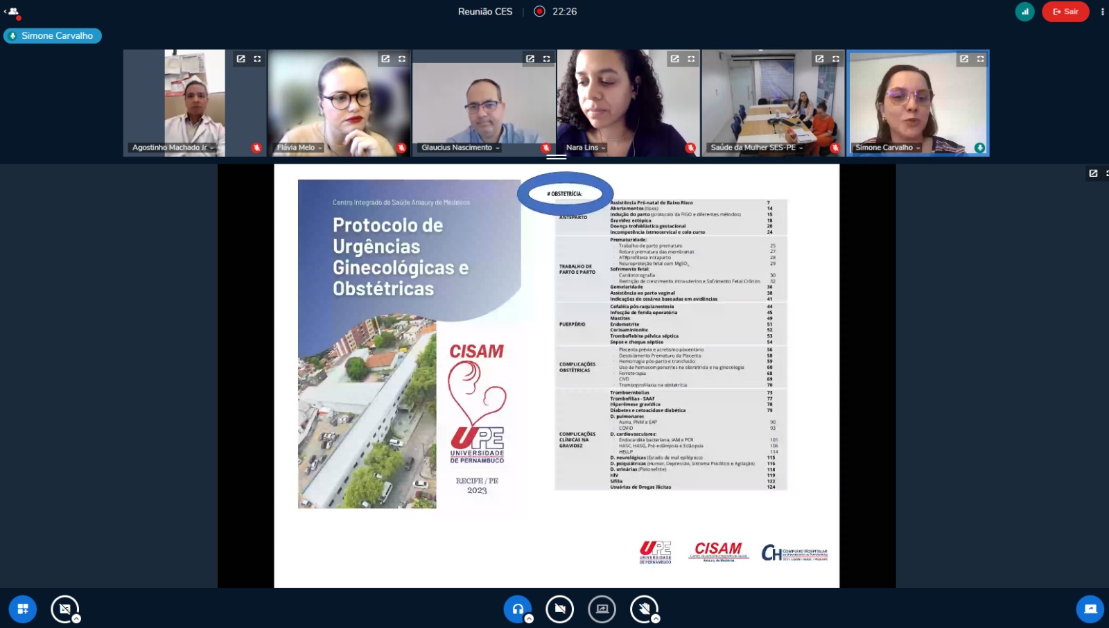
Task: Toggle the raise hand button
Action: (x=644, y=609)
